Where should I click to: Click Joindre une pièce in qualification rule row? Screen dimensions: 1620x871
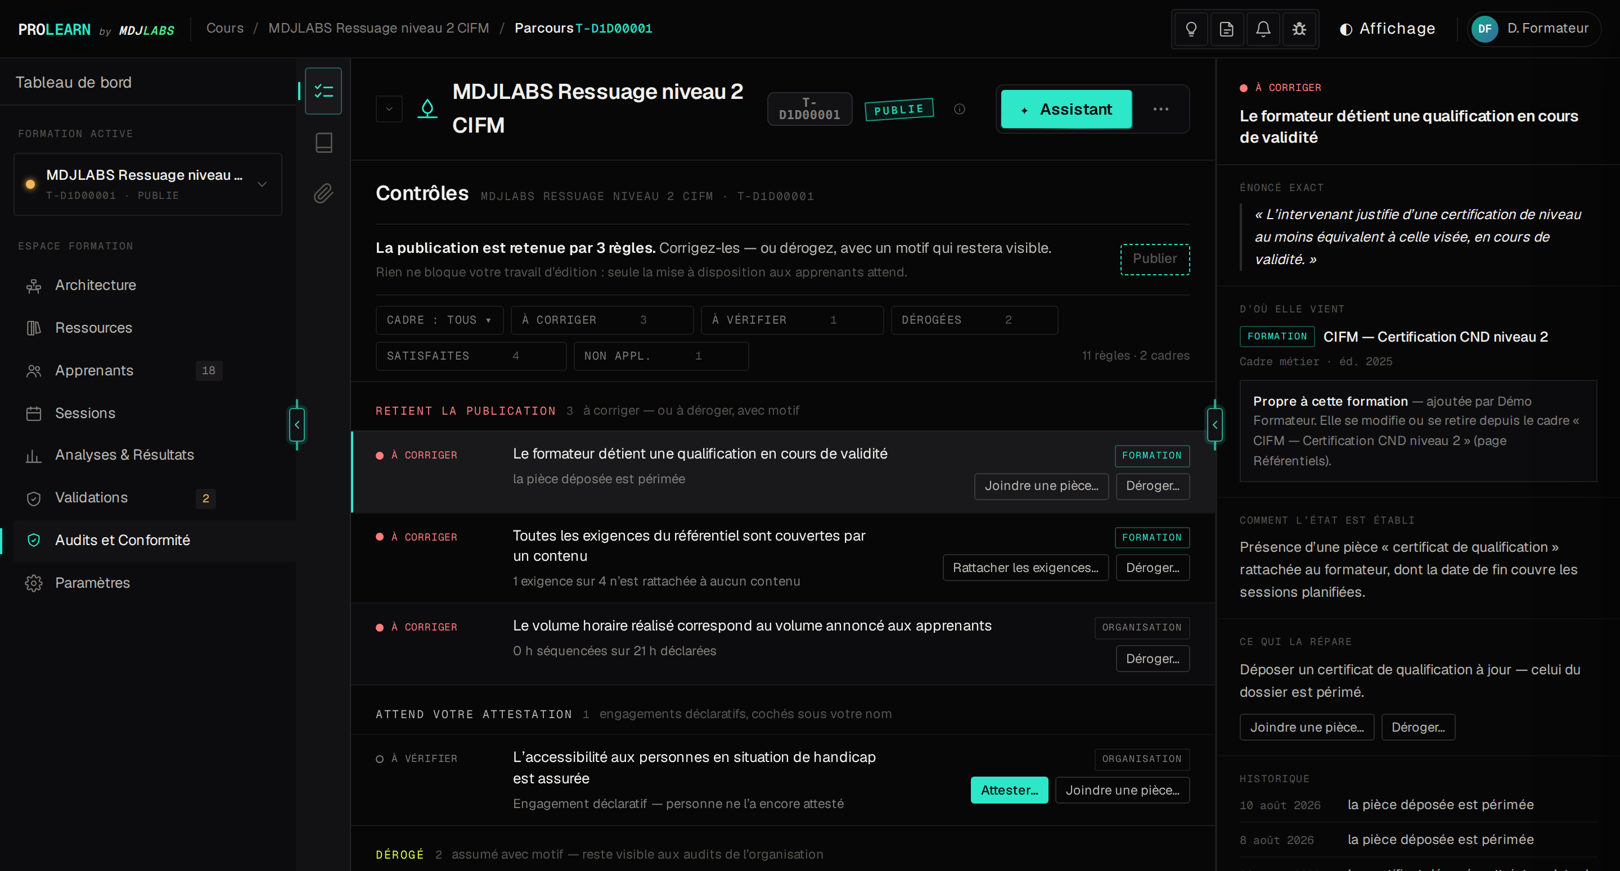1041,487
